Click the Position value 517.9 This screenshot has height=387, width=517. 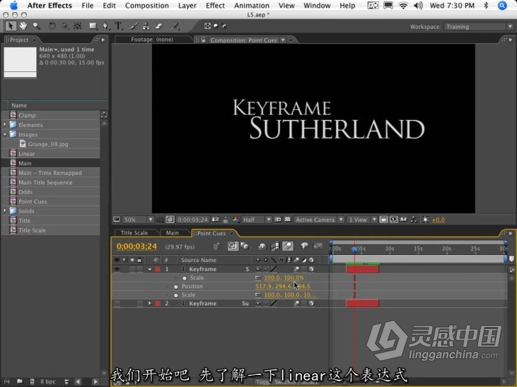point(263,286)
